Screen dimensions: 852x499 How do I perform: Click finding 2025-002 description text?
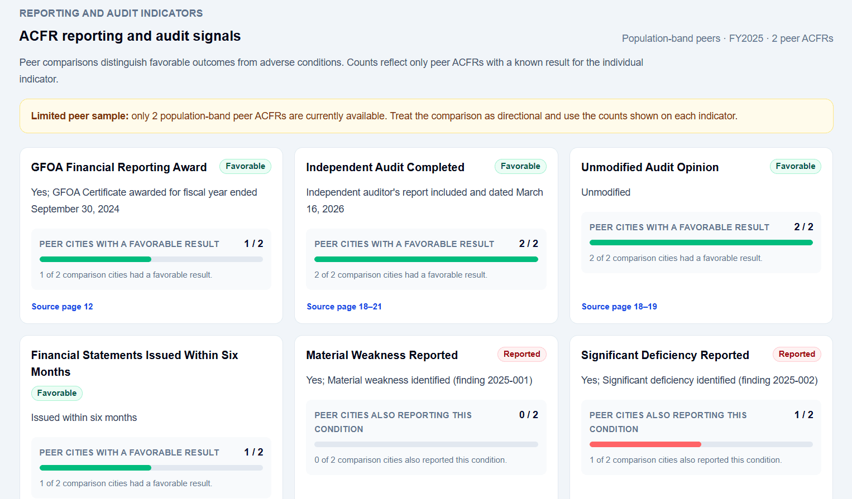point(700,380)
